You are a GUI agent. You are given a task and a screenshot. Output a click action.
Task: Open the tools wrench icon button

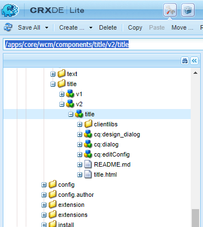[170, 10]
